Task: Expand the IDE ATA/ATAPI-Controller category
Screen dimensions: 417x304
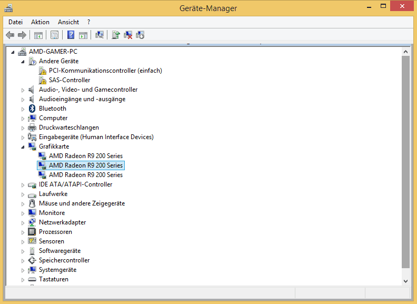Action: coord(23,185)
